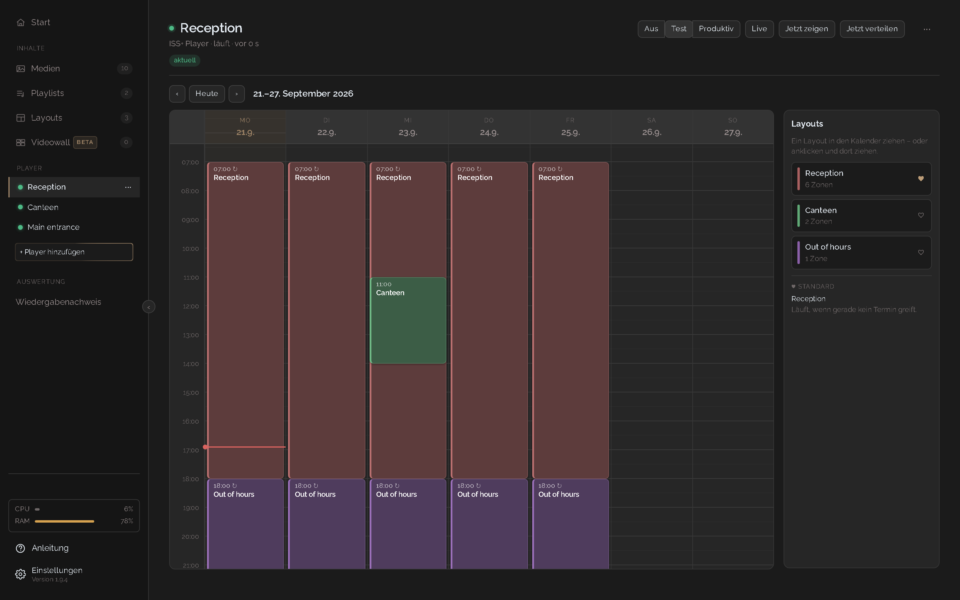Screen dimensions: 960x600
Task: Toggle favorite heart on Canteen layout
Action: [x=921, y=215]
